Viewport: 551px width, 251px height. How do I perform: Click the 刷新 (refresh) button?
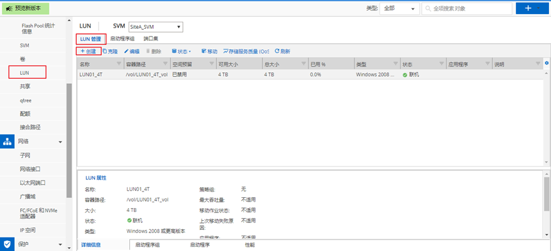(x=282, y=51)
